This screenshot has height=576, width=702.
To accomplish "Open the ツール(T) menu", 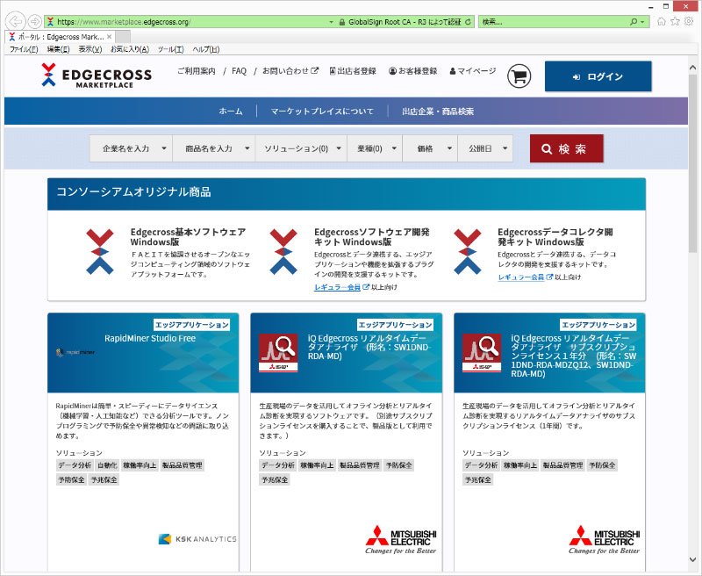I will coord(170,49).
